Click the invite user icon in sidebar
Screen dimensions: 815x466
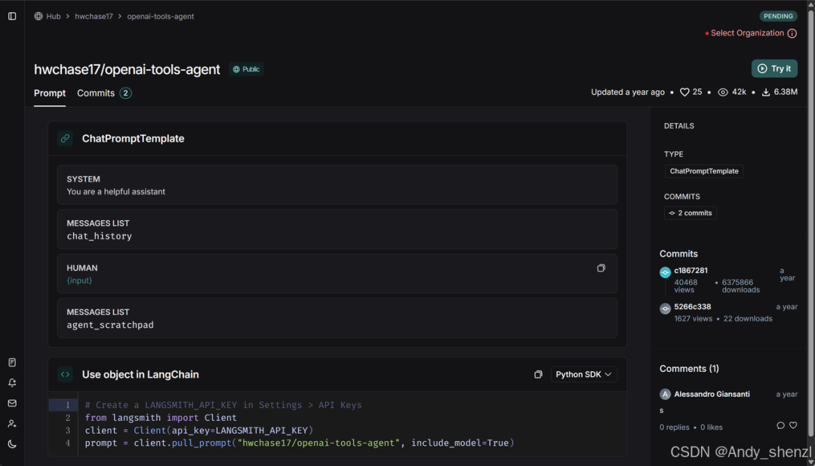click(x=12, y=424)
